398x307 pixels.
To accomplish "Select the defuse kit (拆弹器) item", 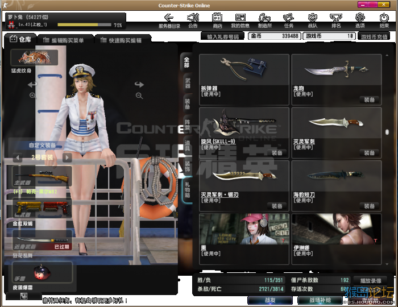I will (x=244, y=80).
